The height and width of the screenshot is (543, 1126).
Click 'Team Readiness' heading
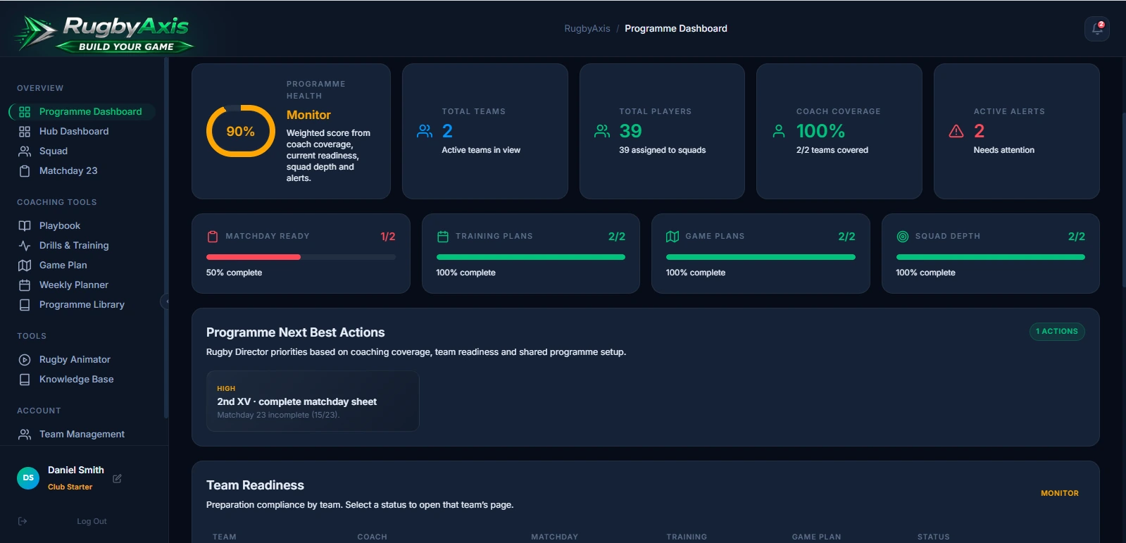point(255,485)
